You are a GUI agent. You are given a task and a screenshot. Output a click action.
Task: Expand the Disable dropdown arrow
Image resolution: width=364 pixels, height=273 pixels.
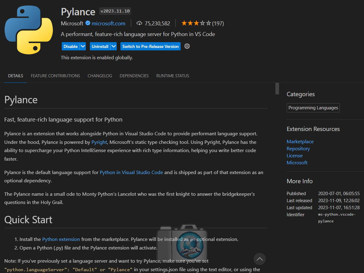(83, 46)
